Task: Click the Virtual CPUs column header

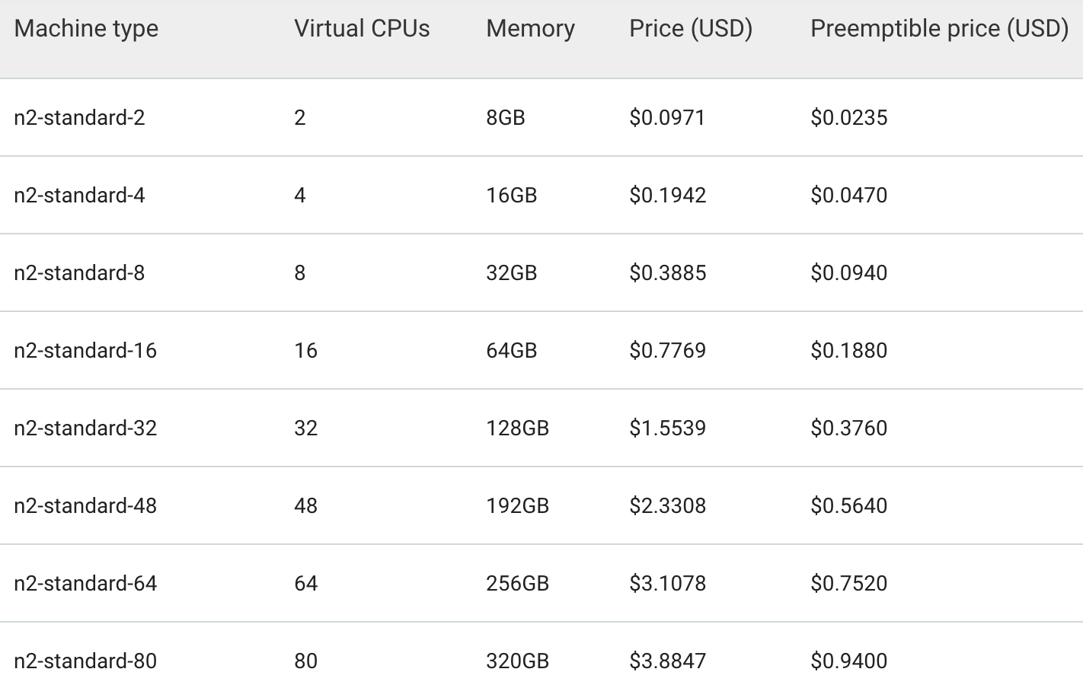Action: pyautogui.click(x=362, y=29)
